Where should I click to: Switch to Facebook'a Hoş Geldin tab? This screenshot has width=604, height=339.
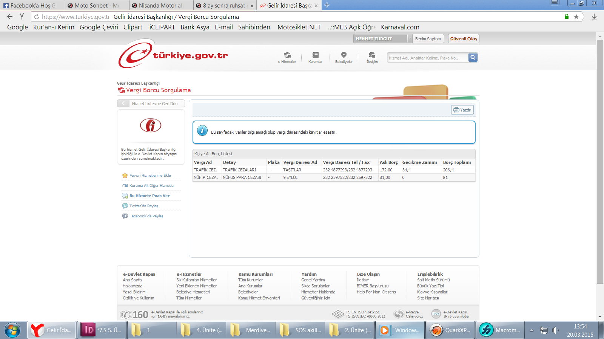[32, 6]
